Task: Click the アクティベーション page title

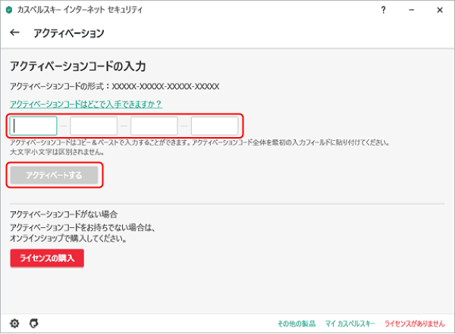Action: 69,33
